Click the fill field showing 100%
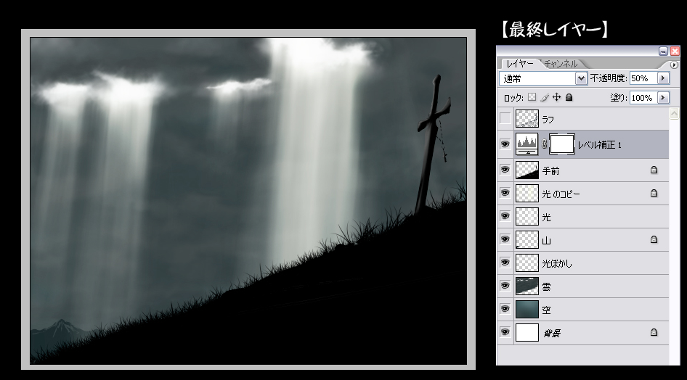This screenshot has height=380, width=687. [643, 97]
